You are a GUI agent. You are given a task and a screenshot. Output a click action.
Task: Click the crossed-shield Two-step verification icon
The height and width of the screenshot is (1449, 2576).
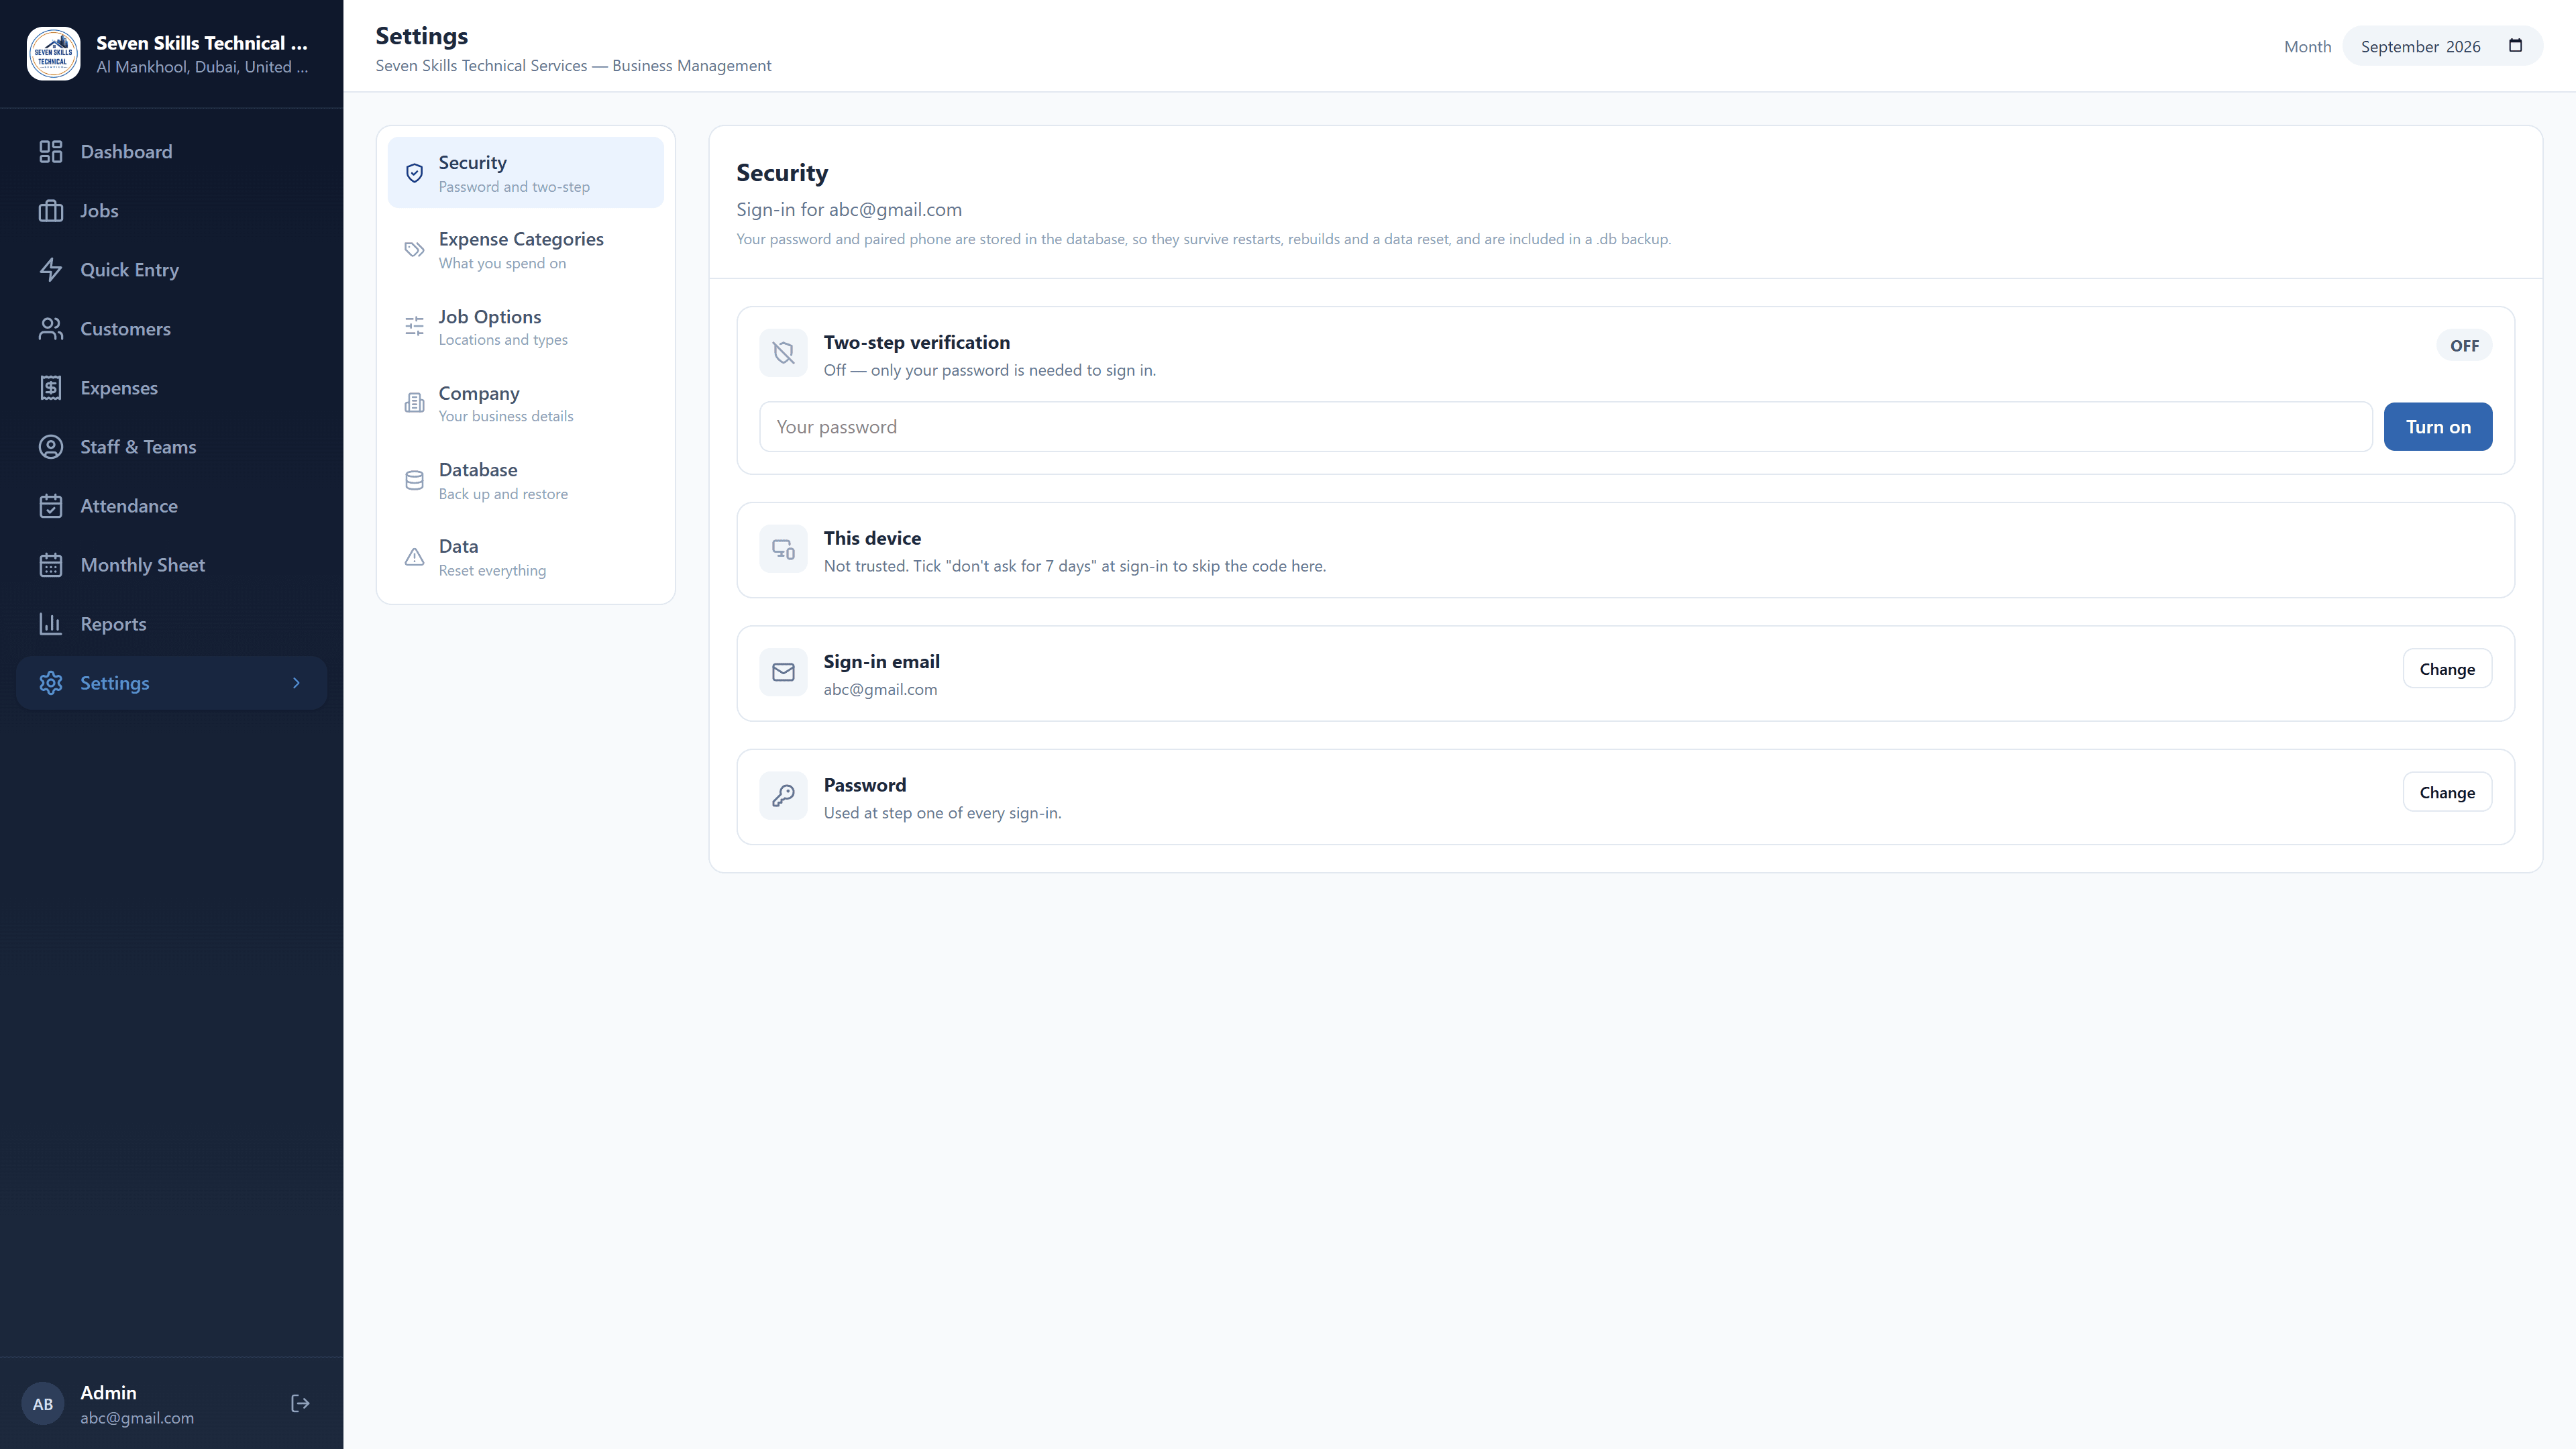[x=783, y=353]
